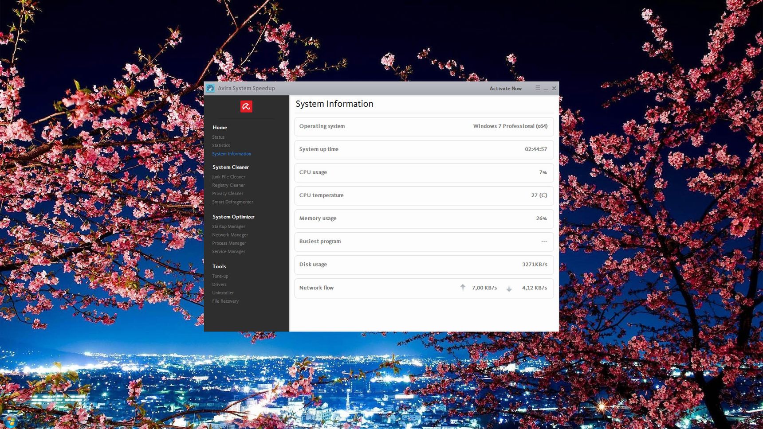The width and height of the screenshot is (763, 429).
Task: Click the Operating system row
Action: (424, 126)
